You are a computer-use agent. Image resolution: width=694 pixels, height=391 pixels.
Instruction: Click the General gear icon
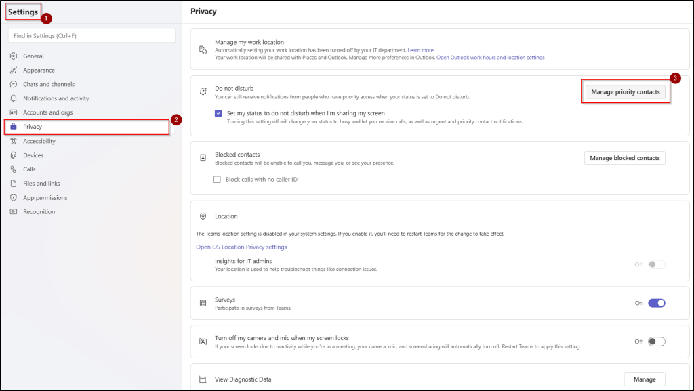(14, 56)
